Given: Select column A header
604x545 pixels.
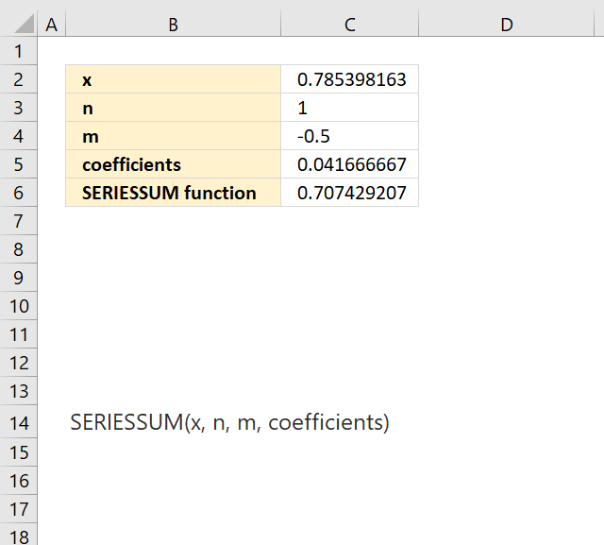Looking at the screenshot, I should [52, 25].
